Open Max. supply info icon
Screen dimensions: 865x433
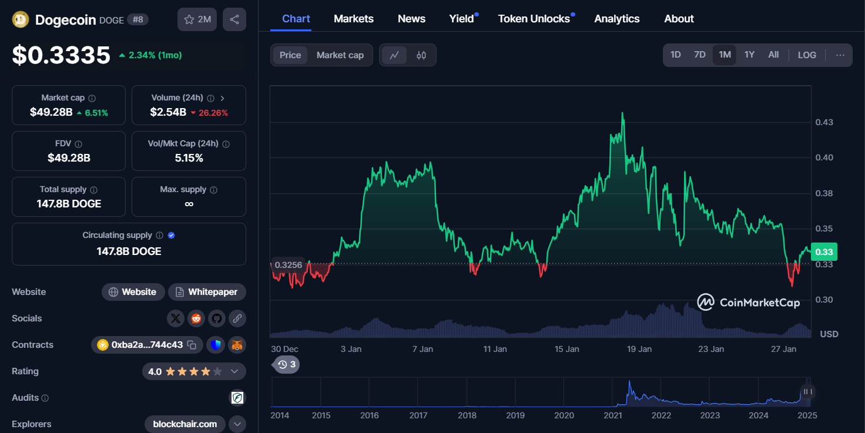[x=214, y=190]
